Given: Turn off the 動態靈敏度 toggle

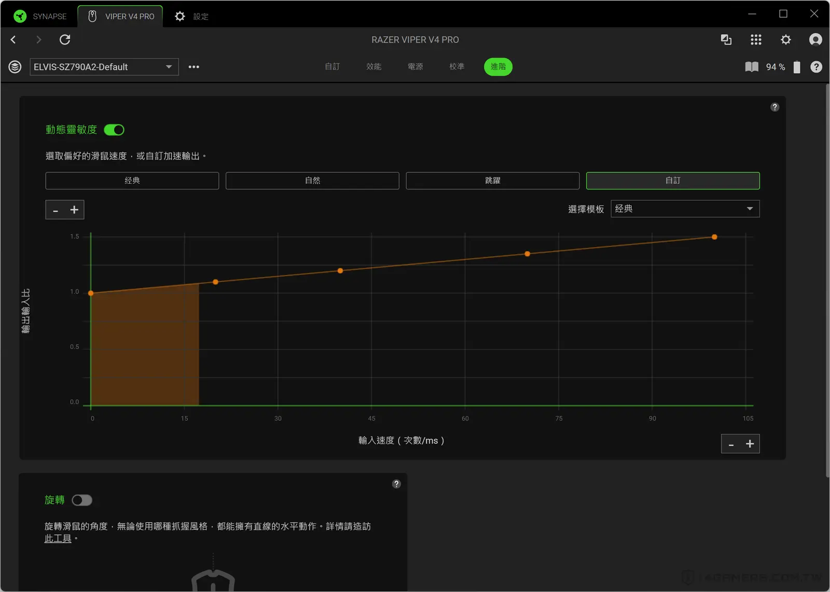Looking at the screenshot, I should [x=114, y=130].
